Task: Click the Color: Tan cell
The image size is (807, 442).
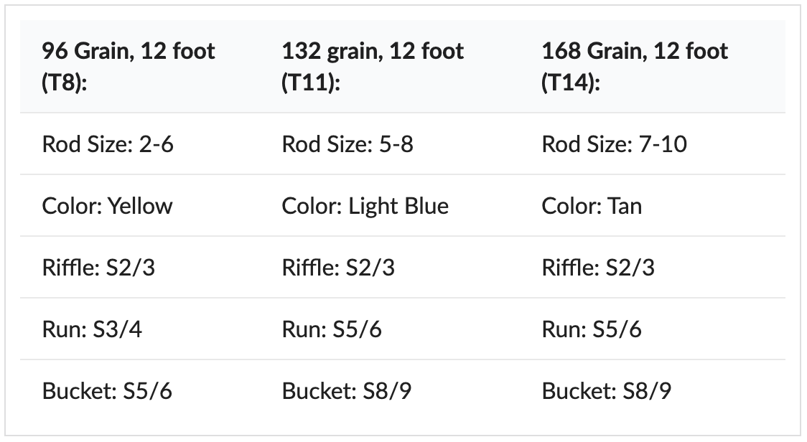Action: (653, 205)
